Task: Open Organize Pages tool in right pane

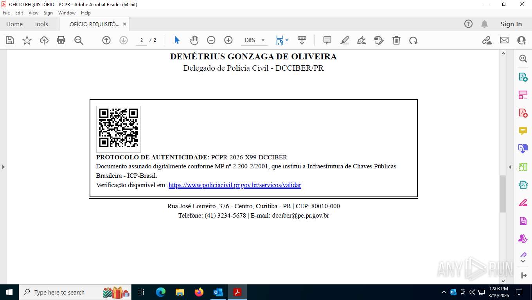Action: [523, 95]
